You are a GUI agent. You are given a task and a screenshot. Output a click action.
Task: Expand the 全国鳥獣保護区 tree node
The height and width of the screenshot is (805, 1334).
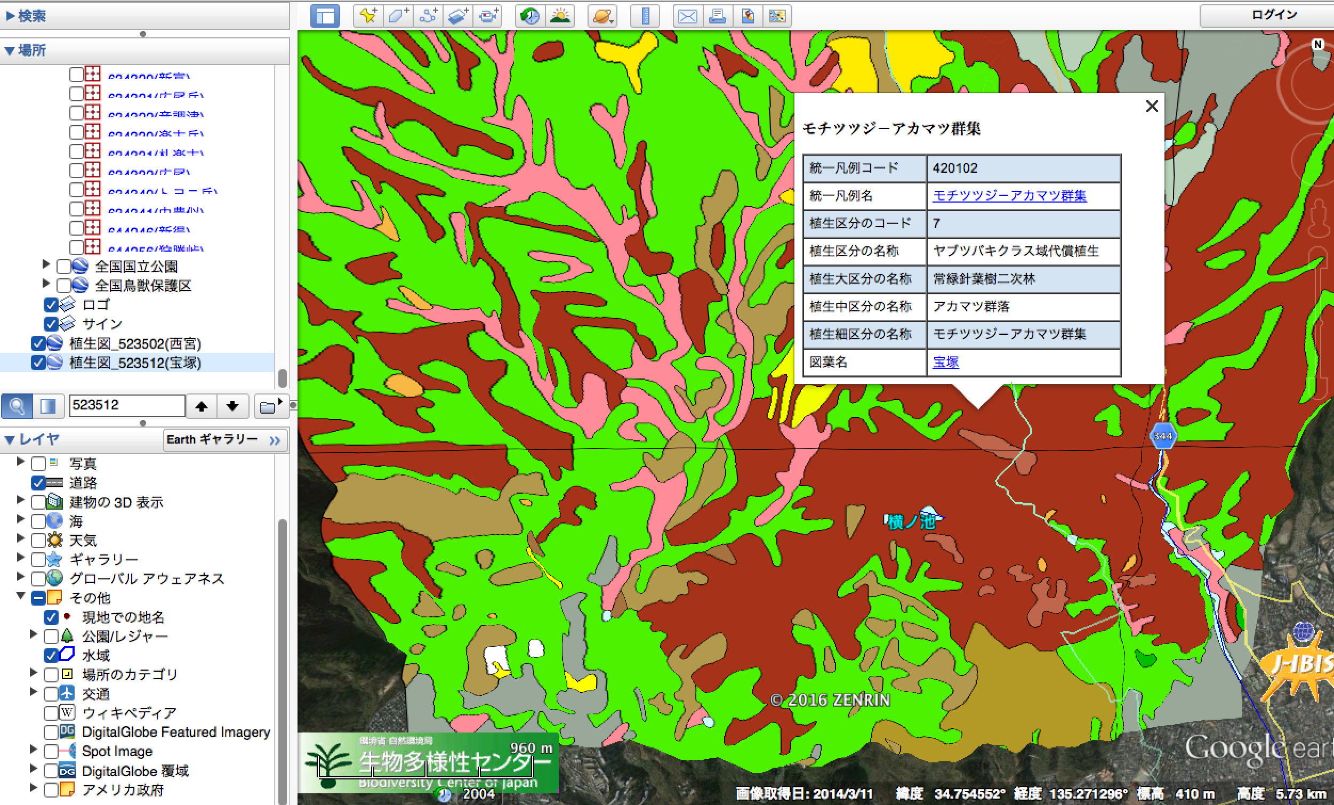[x=46, y=283]
